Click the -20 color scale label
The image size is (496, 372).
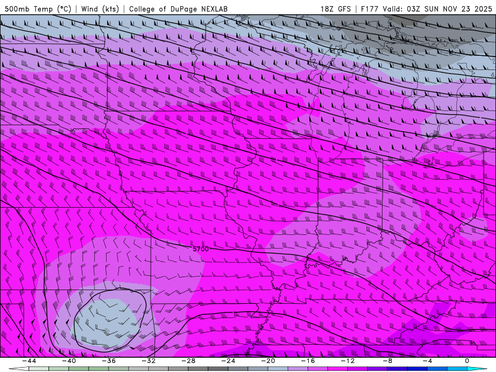click(268, 361)
